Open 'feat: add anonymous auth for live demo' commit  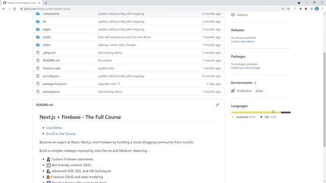point(124,37)
